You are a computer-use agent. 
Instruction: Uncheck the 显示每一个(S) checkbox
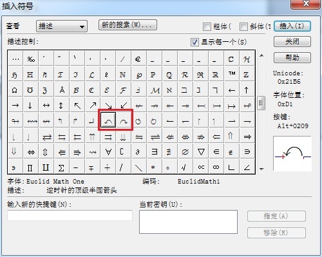[x=194, y=42]
